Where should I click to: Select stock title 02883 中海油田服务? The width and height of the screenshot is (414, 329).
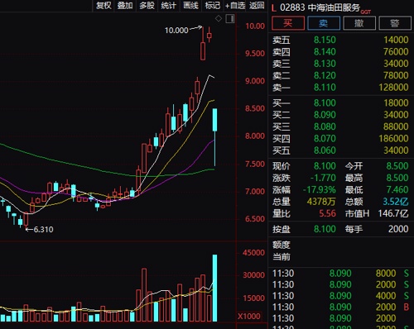tap(320, 7)
